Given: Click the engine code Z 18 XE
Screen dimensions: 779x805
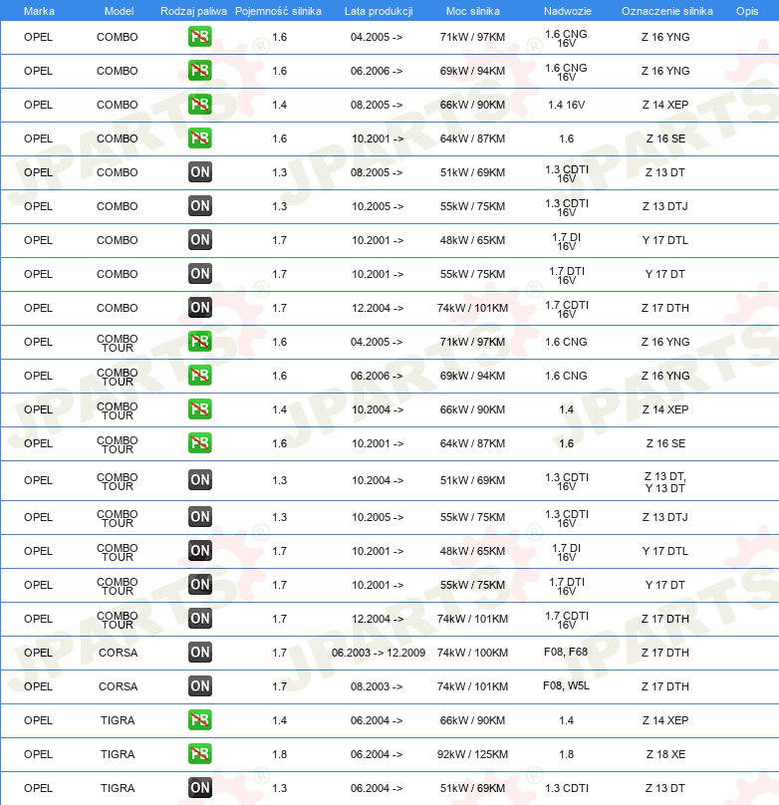Looking at the screenshot, I should (x=665, y=754).
